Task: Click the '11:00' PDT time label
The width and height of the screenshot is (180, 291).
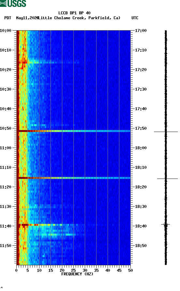Action: pos(6,148)
